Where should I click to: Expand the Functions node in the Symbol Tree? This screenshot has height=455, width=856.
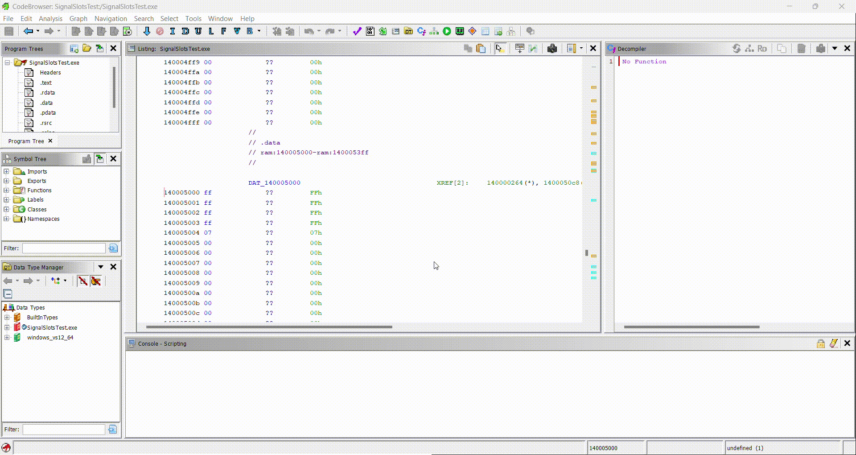coord(6,190)
